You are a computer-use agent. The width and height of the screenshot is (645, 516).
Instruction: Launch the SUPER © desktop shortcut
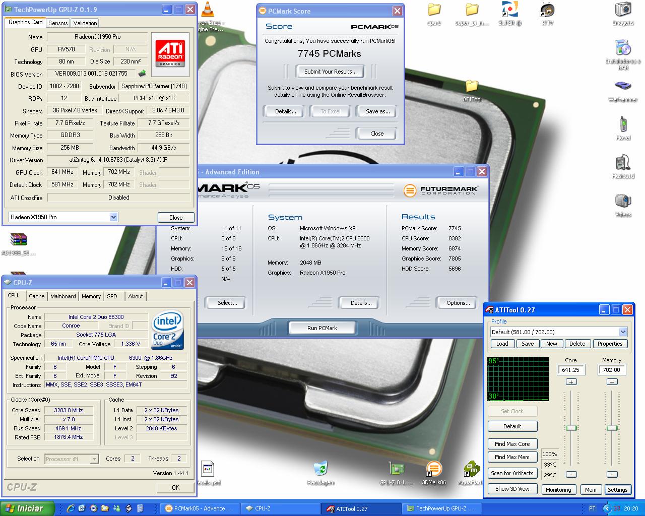[510, 14]
